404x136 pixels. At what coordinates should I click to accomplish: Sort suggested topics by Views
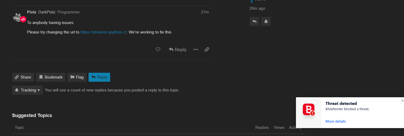click(x=279, y=128)
